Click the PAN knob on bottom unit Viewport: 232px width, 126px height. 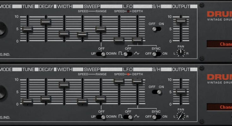pyautogui.click(x=181, y=116)
